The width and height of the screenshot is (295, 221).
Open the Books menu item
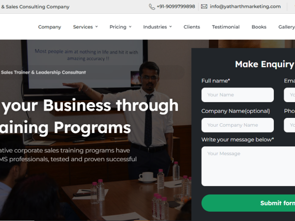tap(259, 27)
